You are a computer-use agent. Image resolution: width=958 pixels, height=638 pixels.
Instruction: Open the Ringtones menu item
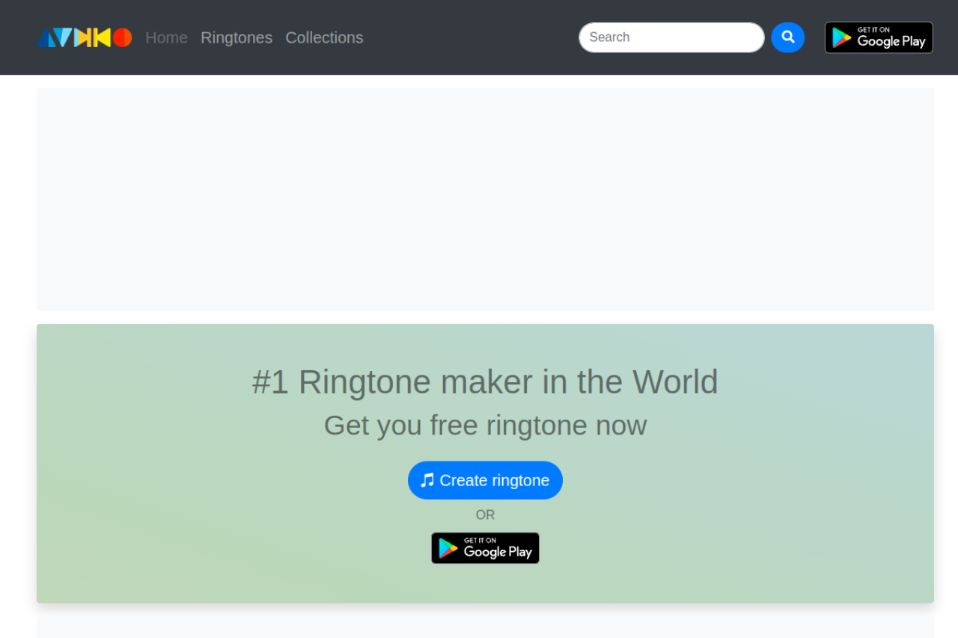click(237, 37)
